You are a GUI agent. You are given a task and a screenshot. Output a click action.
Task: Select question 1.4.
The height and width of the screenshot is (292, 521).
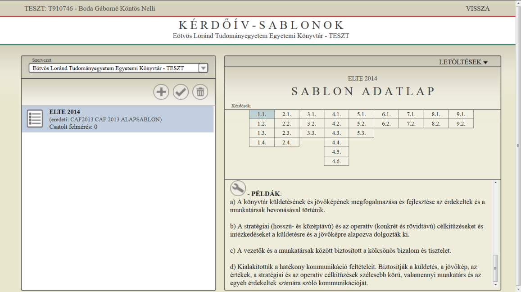coord(262,142)
